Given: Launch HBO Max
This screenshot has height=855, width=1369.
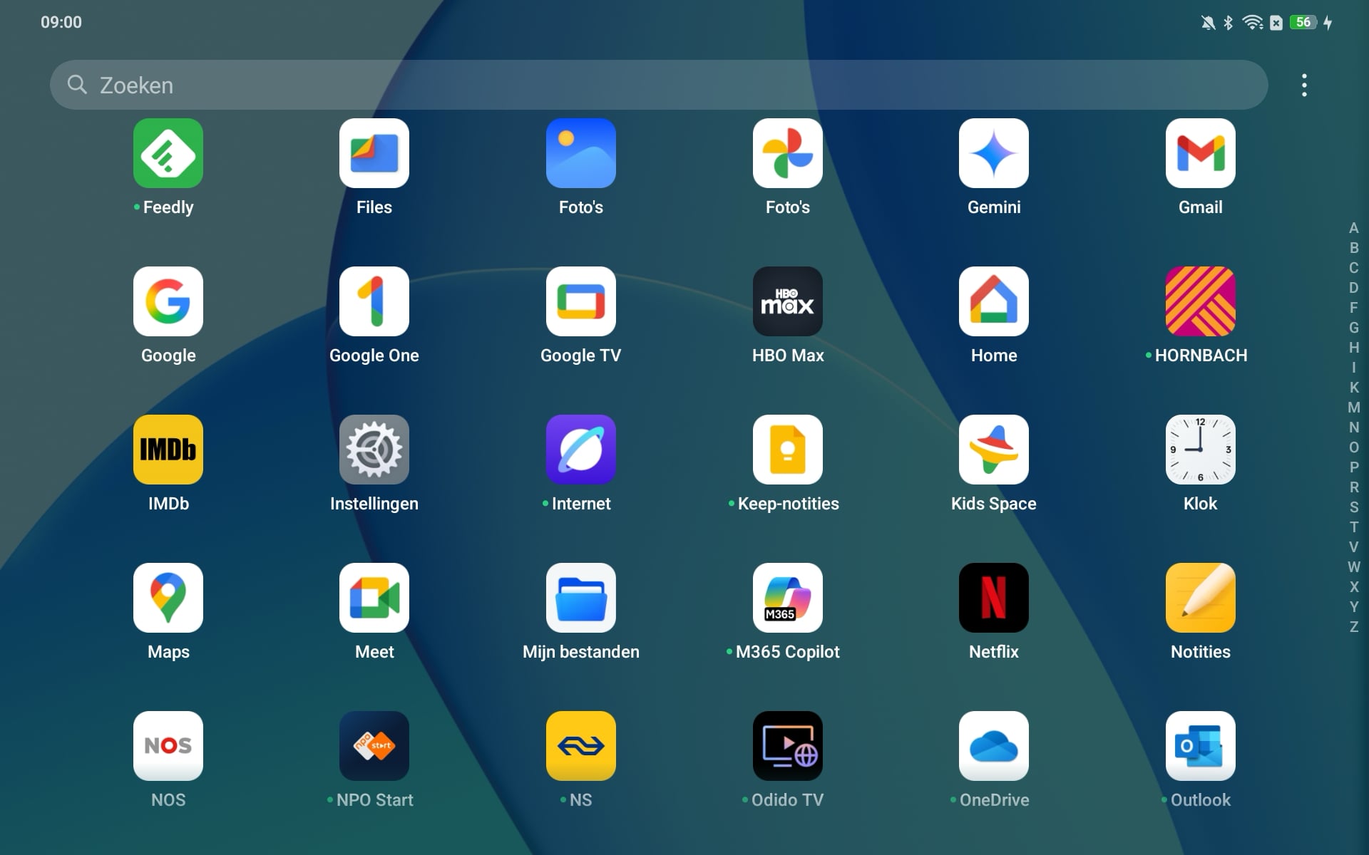Looking at the screenshot, I should 788,301.
